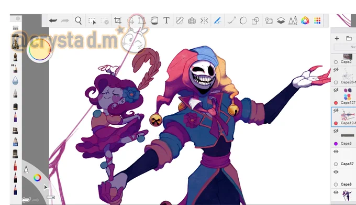Click the Deselect selection icon
Viewport: 356px width, 205px height.
click(x=105, y=21)
